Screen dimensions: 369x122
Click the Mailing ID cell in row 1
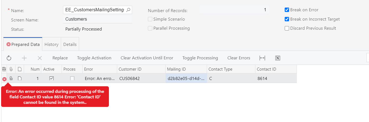point(186,78)
